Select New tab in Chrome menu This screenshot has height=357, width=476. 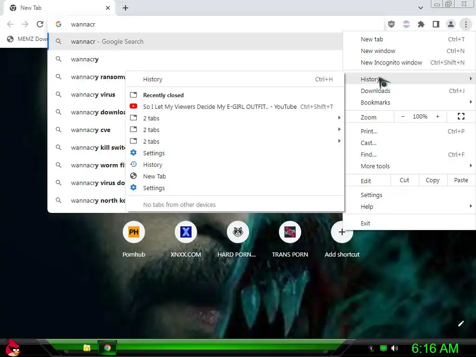410,39
